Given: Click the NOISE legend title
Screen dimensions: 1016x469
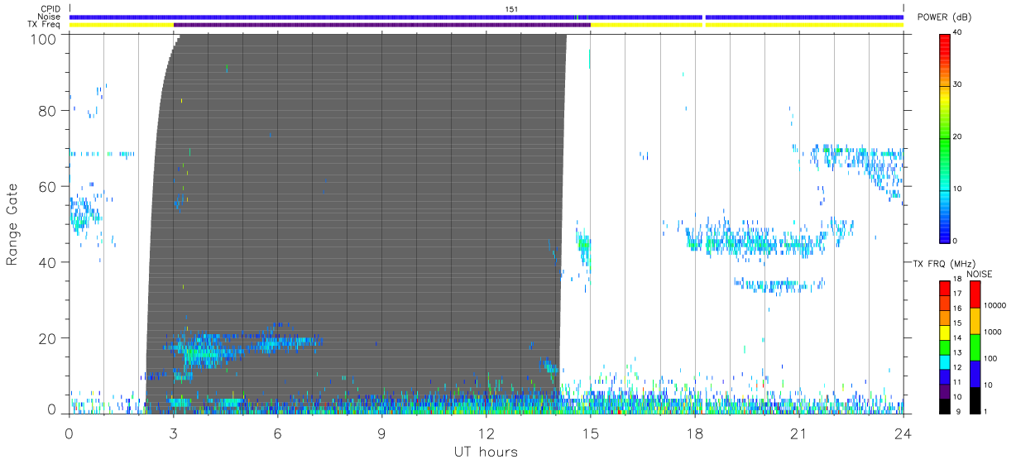Looking at the screenshot, I should (x=980, y=274).
